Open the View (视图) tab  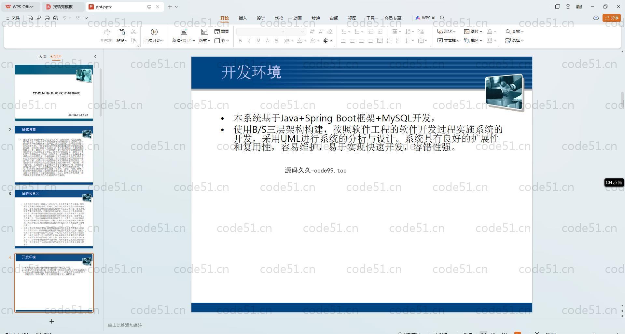click(x=352, y=18)
